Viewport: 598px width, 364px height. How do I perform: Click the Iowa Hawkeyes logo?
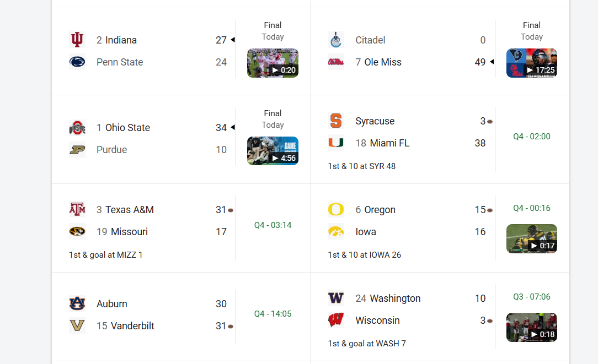336,232
